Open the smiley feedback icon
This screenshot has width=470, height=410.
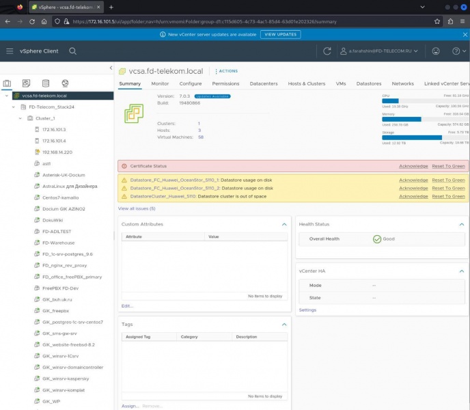point(436,51)
